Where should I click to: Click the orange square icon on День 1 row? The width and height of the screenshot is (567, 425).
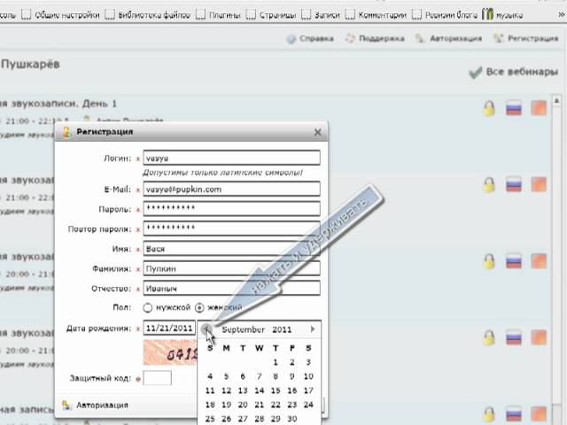pos(539,108)
